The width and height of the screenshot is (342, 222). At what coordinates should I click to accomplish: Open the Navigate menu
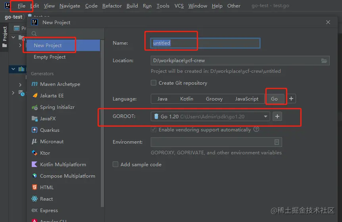point(70,6)
